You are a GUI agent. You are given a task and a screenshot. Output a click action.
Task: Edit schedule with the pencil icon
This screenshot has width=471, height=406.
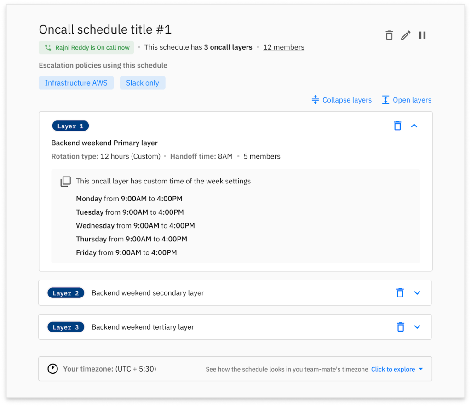point(406,35)
